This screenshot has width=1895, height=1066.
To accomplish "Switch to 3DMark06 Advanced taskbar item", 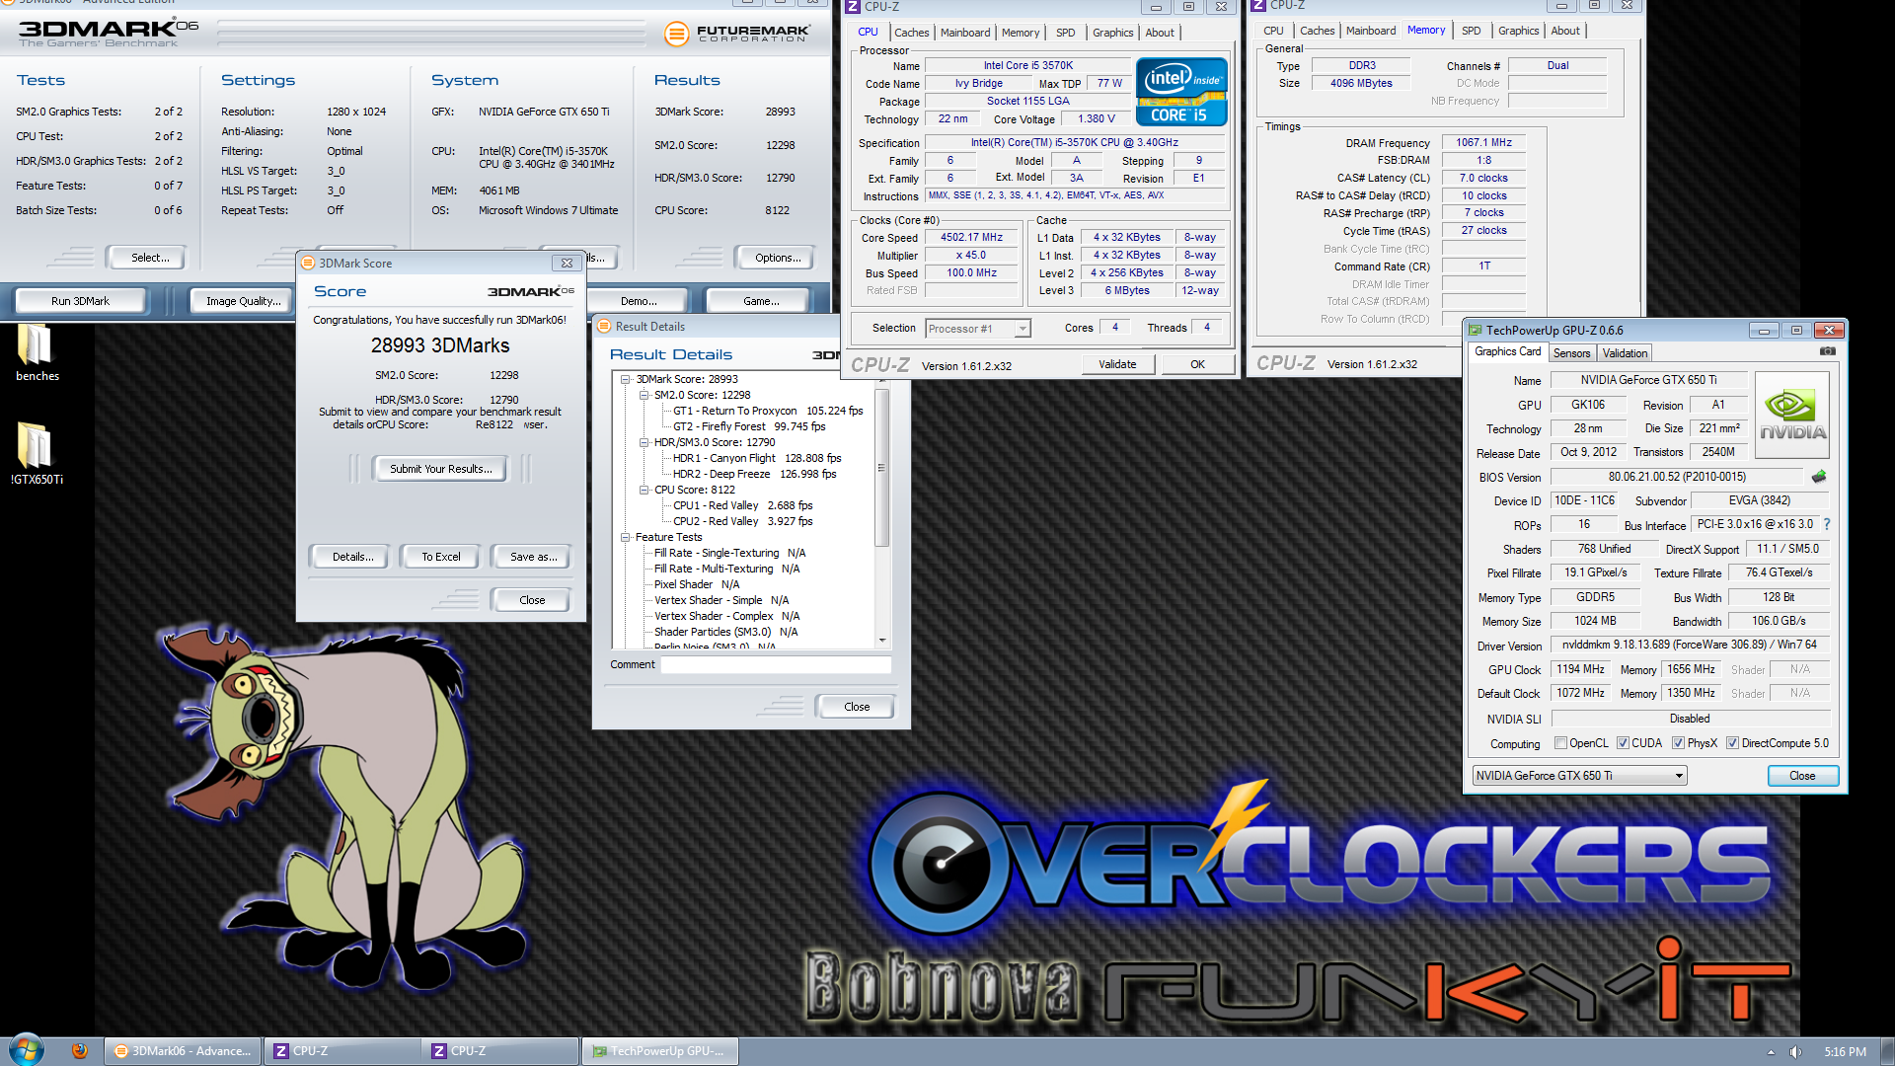I will (184, 1051).
